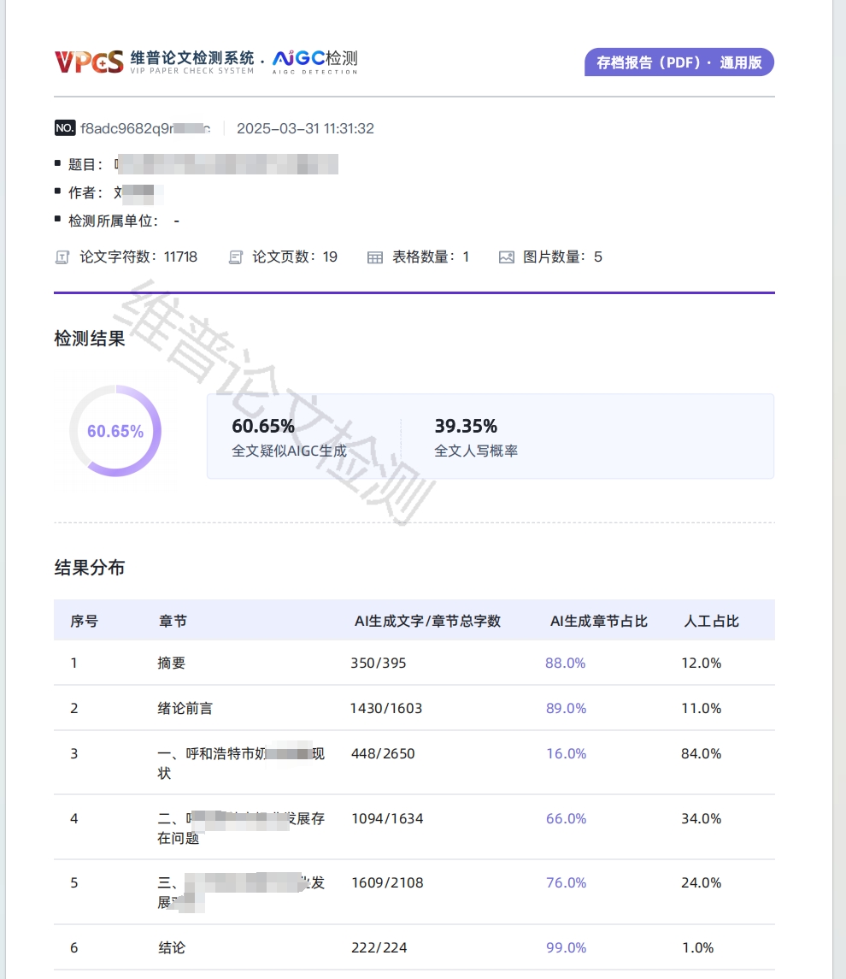846x979 pixels.
Task: Select the 表格数量 table icon
Action: (375, 257)
